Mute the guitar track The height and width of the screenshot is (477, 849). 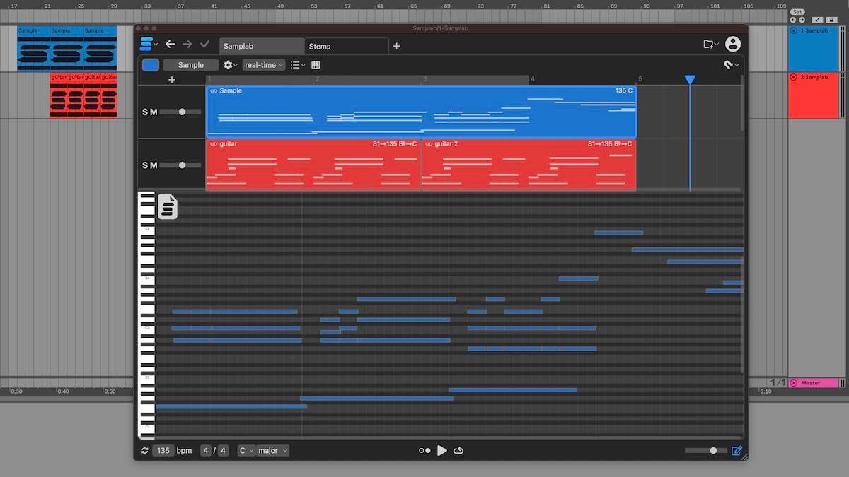(154, 165)
